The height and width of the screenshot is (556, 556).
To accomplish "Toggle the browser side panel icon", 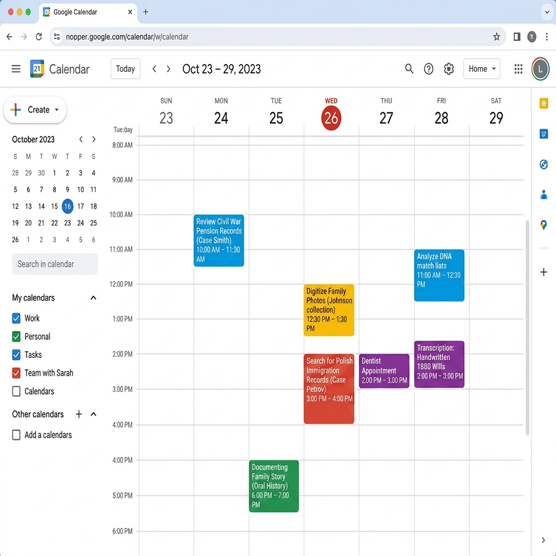I will pos(517,36).
